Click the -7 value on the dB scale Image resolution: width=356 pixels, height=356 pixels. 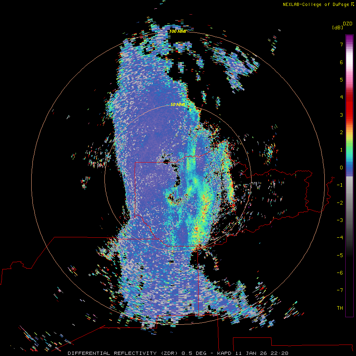340,290
